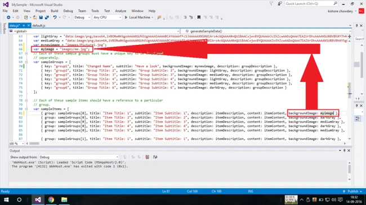Click the editor horizontal scrollbar thumb
The height and width of the screenshot is (205, 366).
pos(34,144)
